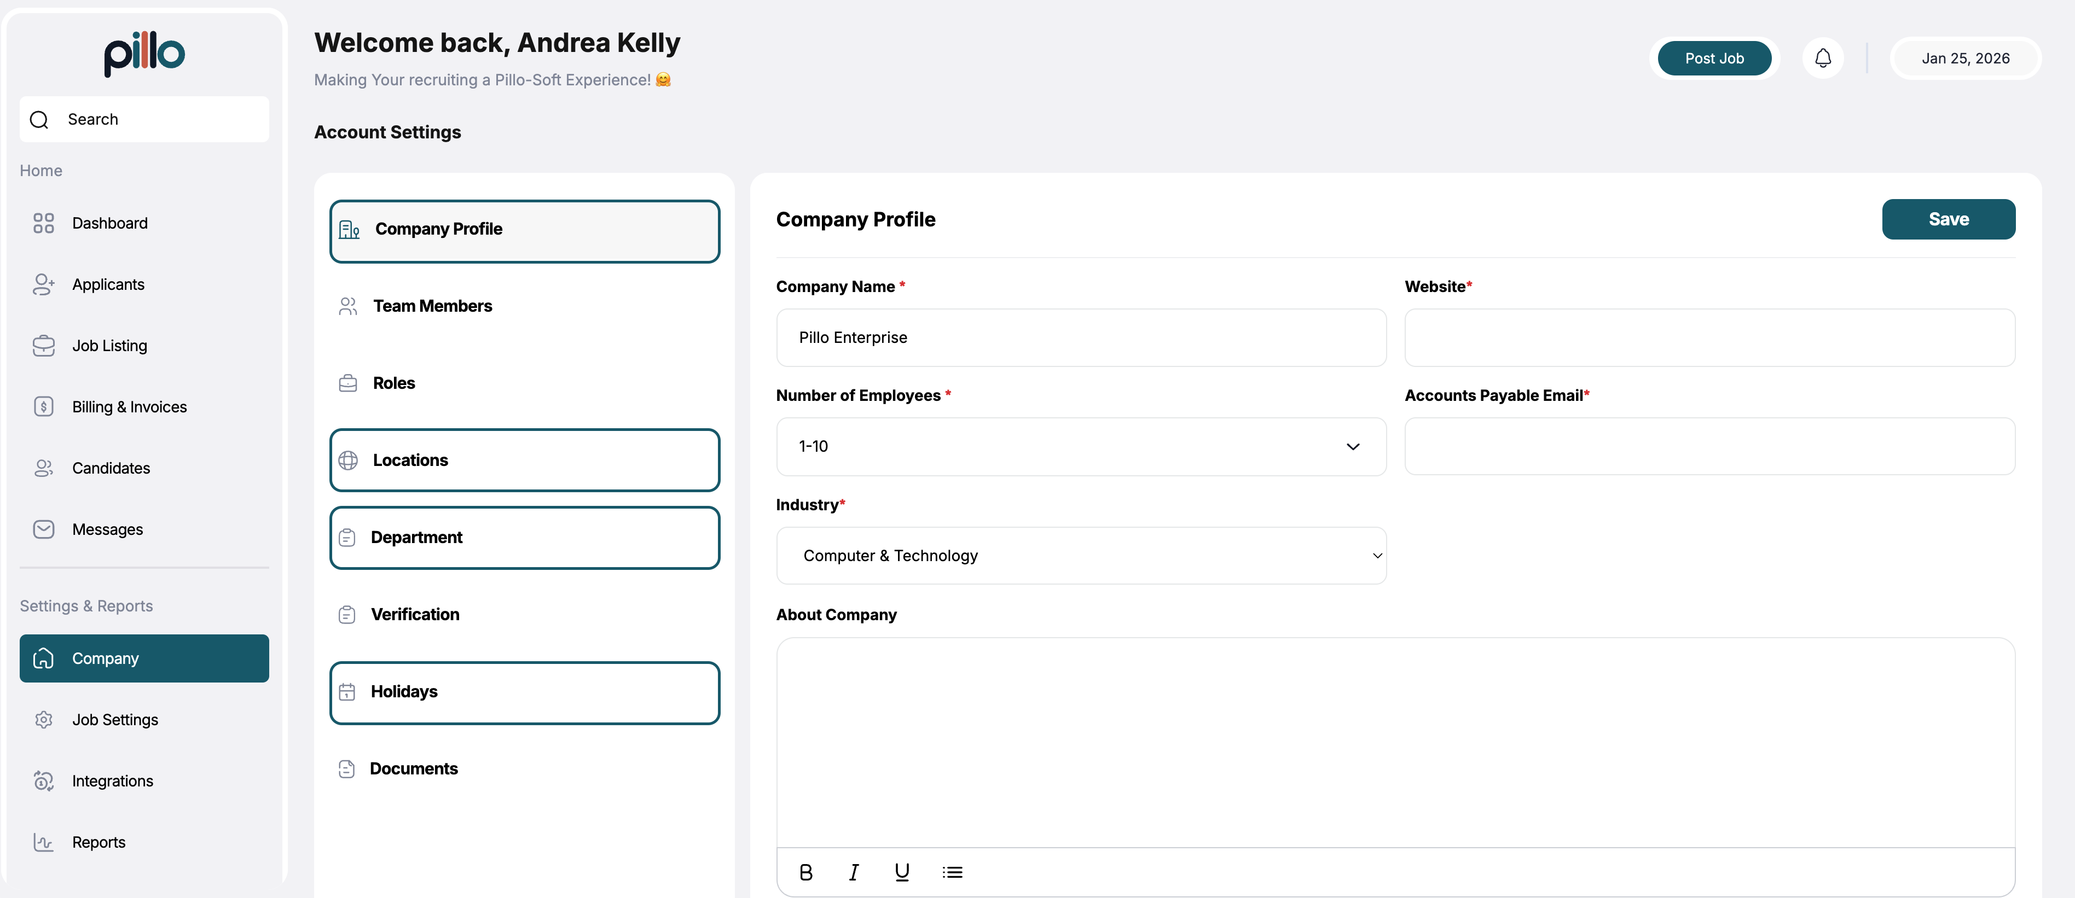2075x898 pixels.
Task: Open the Documents settings tab
Action: (524, 769)
